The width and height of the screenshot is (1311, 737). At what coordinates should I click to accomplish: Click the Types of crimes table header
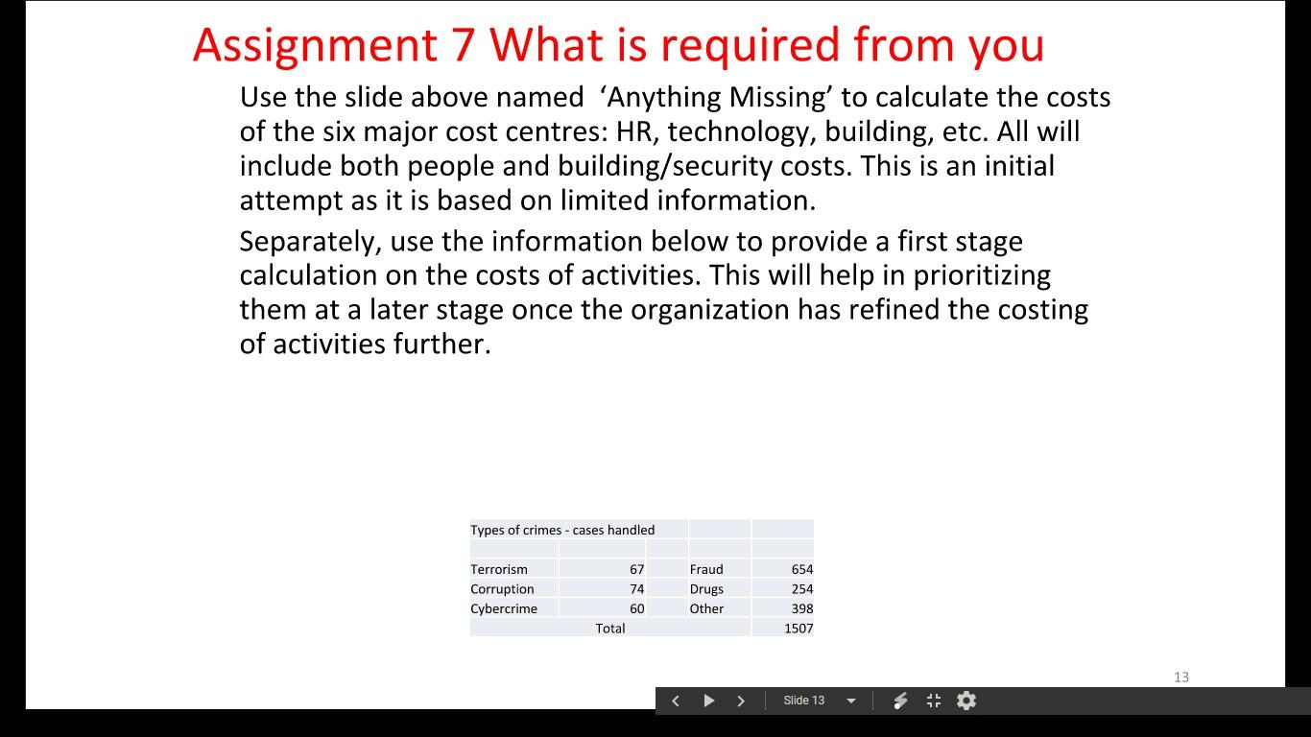click(562, 529)
